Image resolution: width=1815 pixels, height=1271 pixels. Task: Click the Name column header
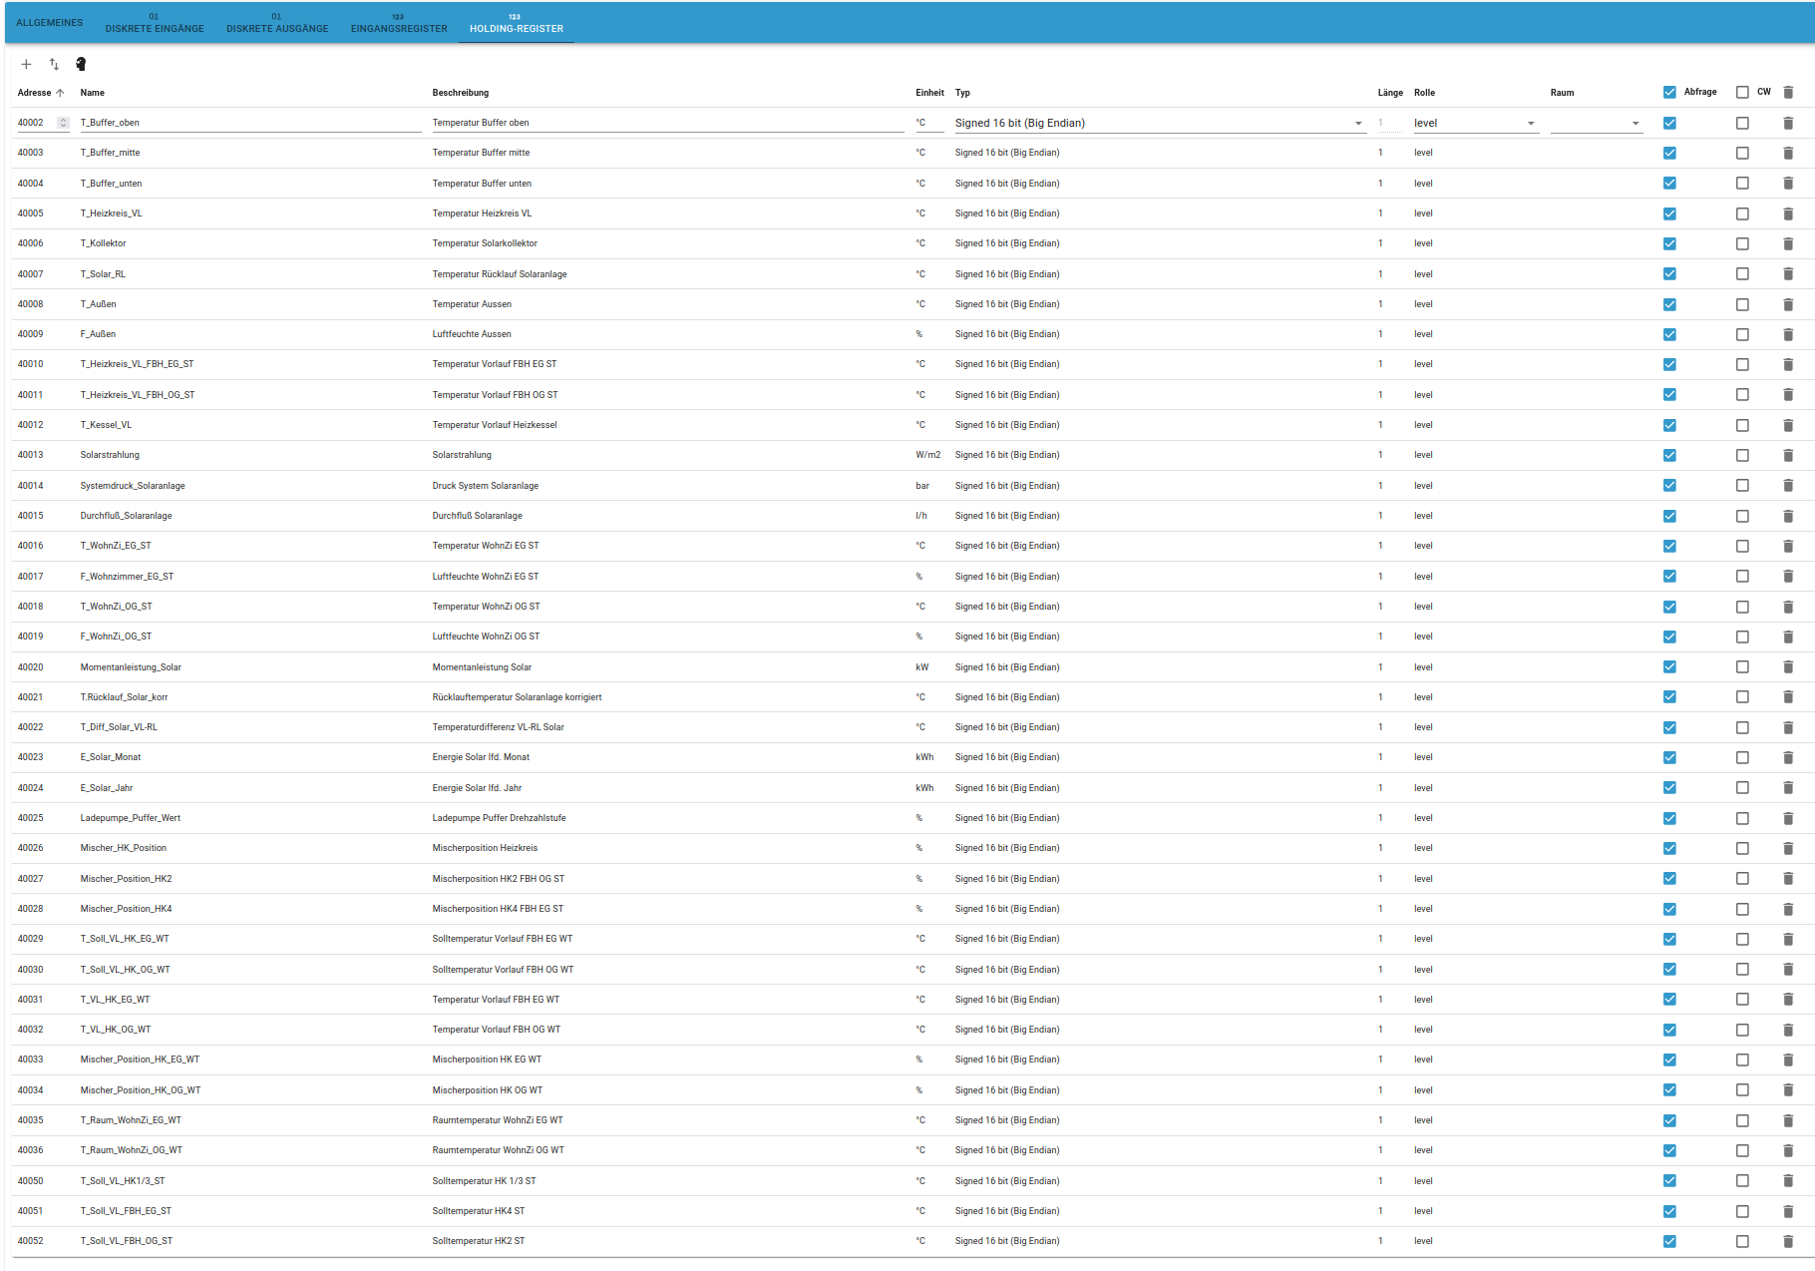point(93,93)
